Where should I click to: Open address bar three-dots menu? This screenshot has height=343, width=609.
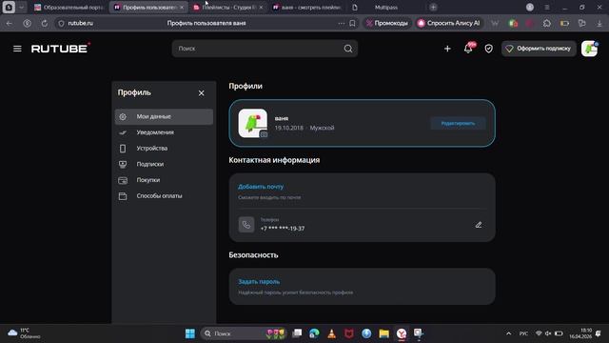(341, 23)
